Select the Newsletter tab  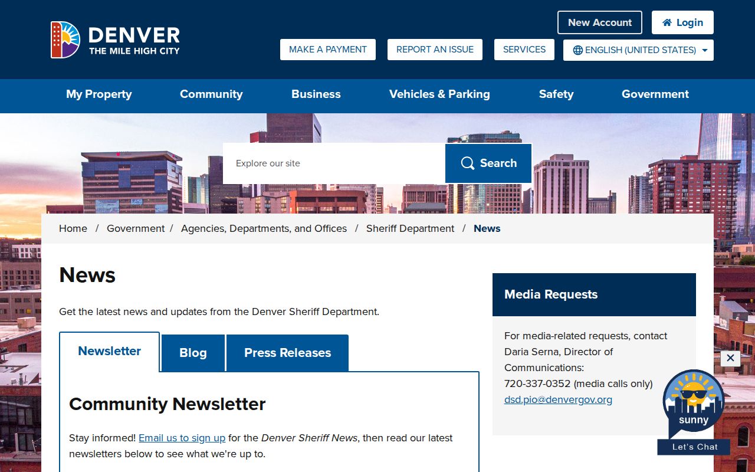coord(110,352)
